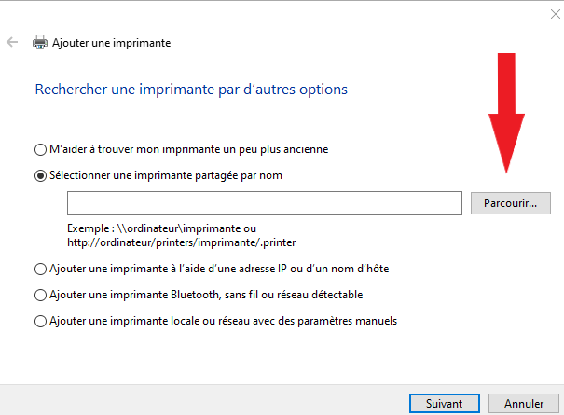
Task: Click the back arrow icon
Action: (12, 42)
